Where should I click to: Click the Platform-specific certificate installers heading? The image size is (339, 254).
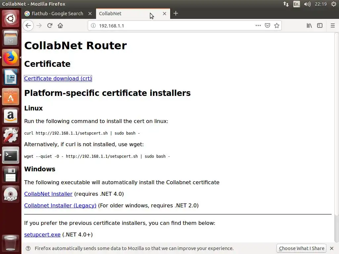click(x=108, y=93)
